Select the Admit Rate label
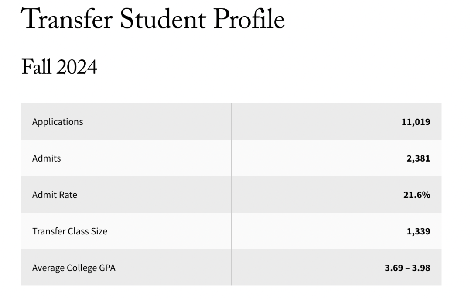This screenshot has width=471, height=299. point(55,195)
